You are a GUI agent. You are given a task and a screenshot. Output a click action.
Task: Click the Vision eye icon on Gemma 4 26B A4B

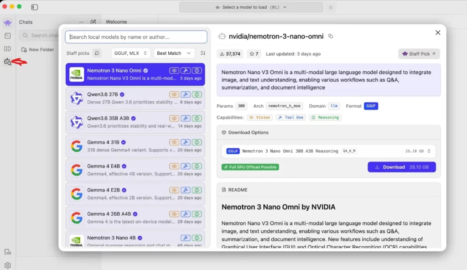tap(174, 214)
